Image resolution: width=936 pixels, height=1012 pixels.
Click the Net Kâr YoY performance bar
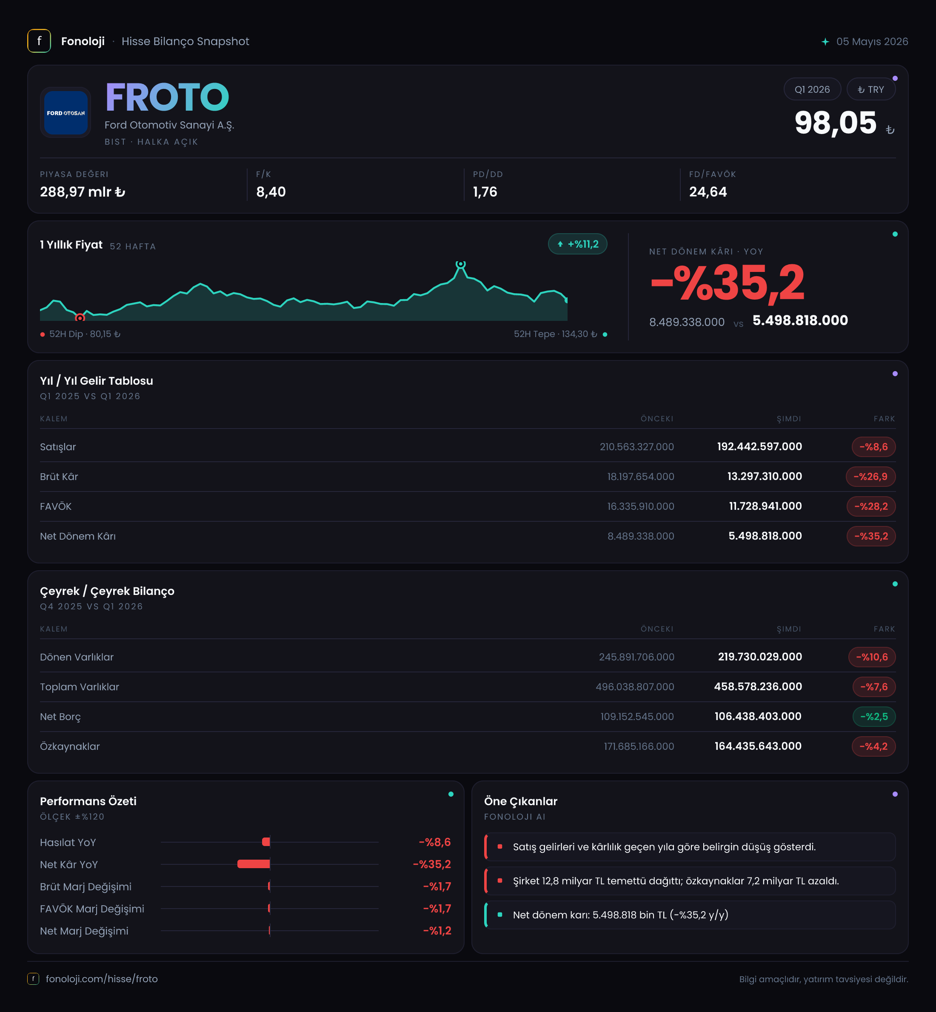coord(254,864)
